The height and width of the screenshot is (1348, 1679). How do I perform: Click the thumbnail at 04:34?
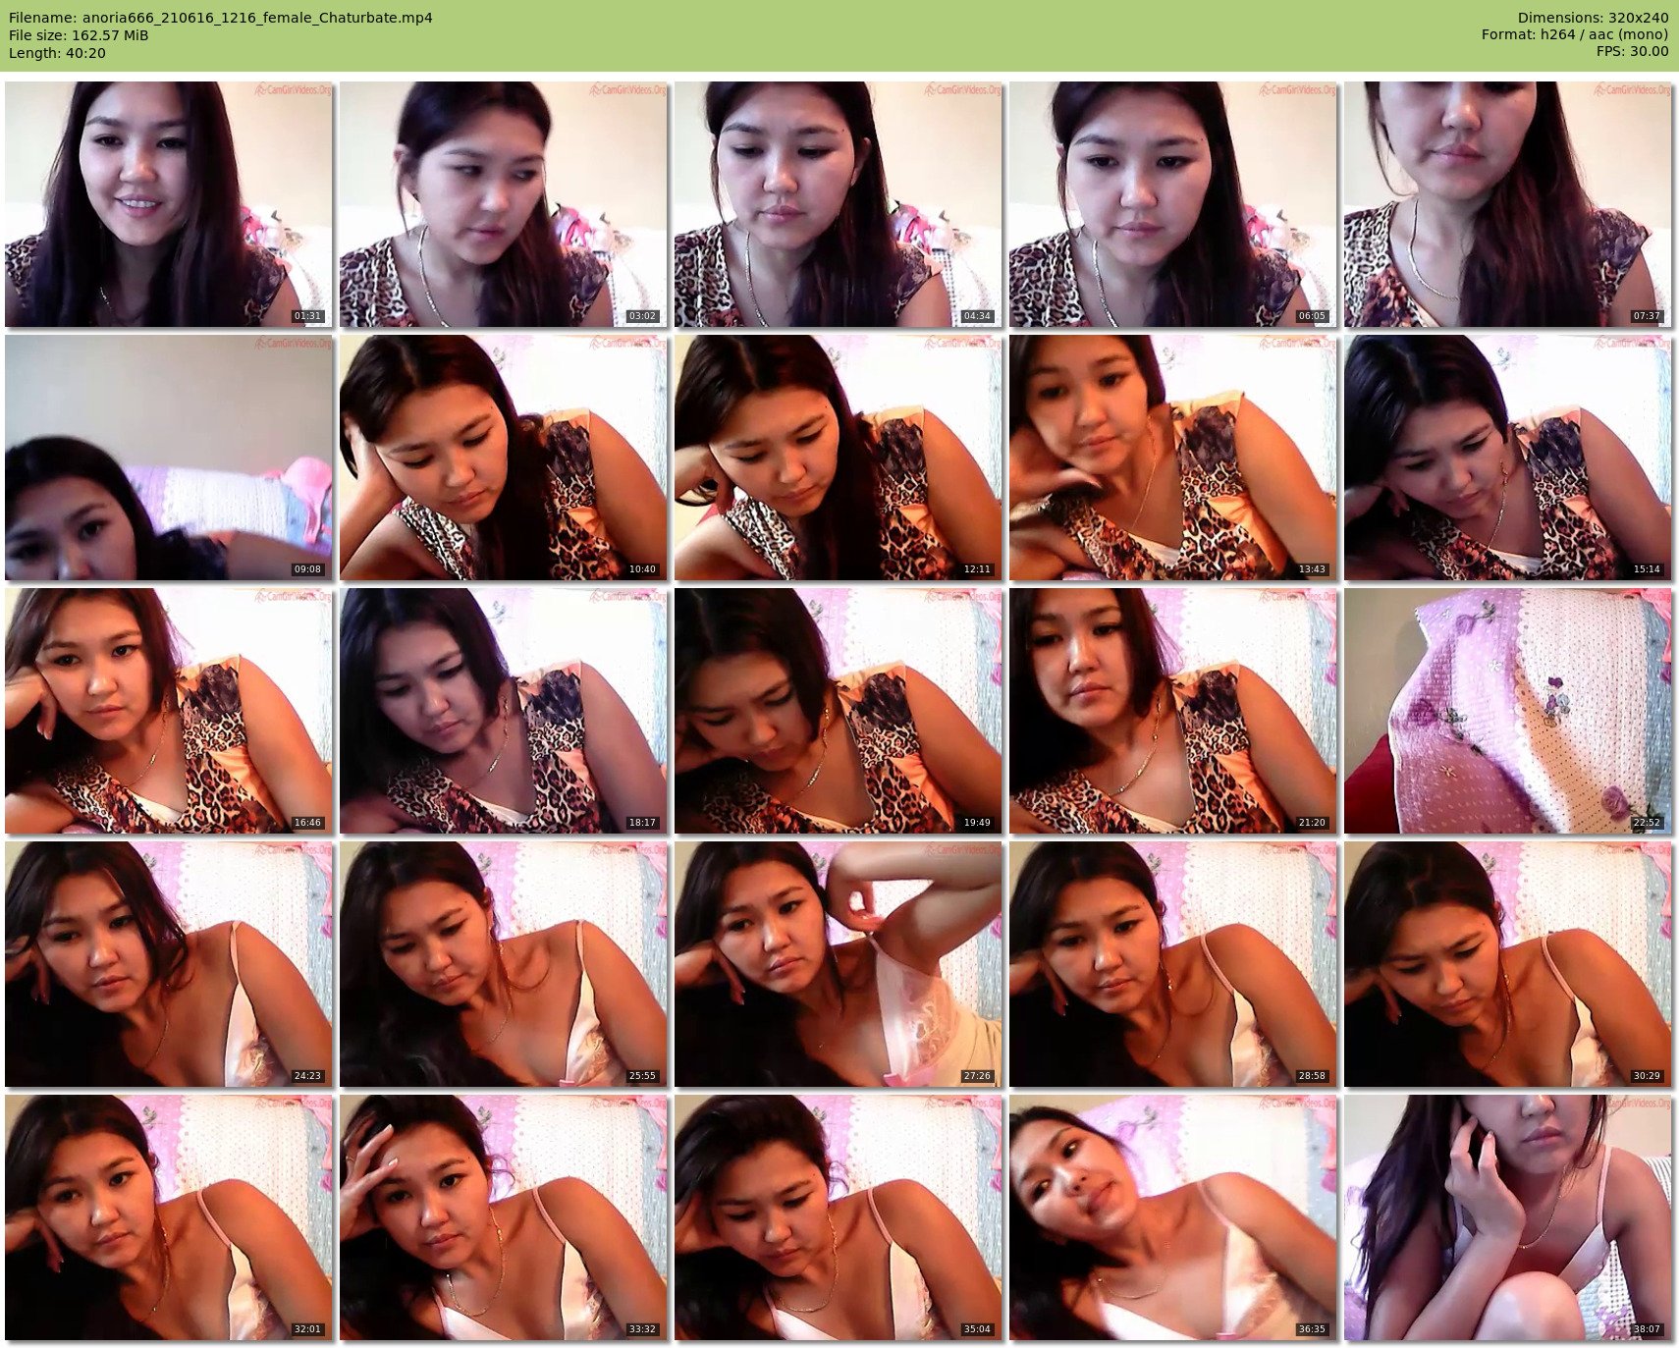[839, 204]
